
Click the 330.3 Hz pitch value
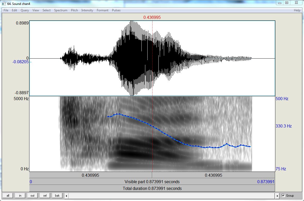pos(284,126)
